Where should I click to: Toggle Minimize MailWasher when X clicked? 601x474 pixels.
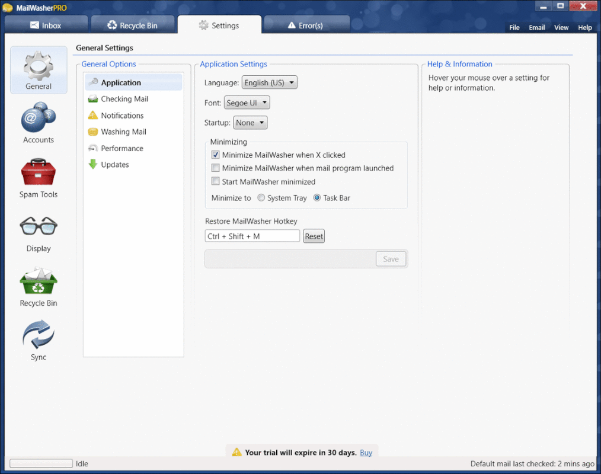(x=215, y=155)
